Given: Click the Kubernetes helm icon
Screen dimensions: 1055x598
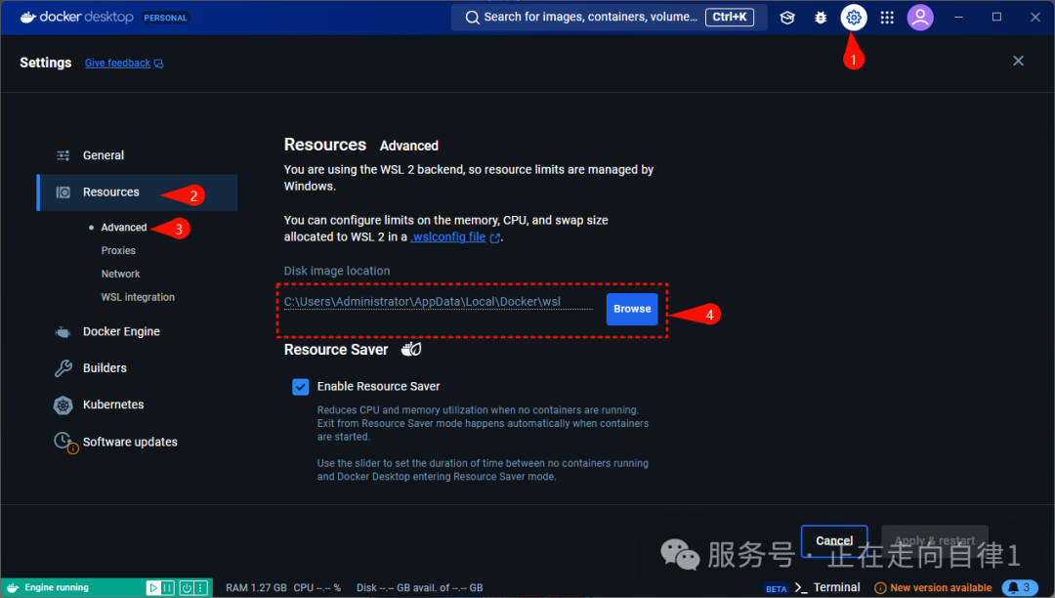Looking at the screenshot, I should click(63, 405).
